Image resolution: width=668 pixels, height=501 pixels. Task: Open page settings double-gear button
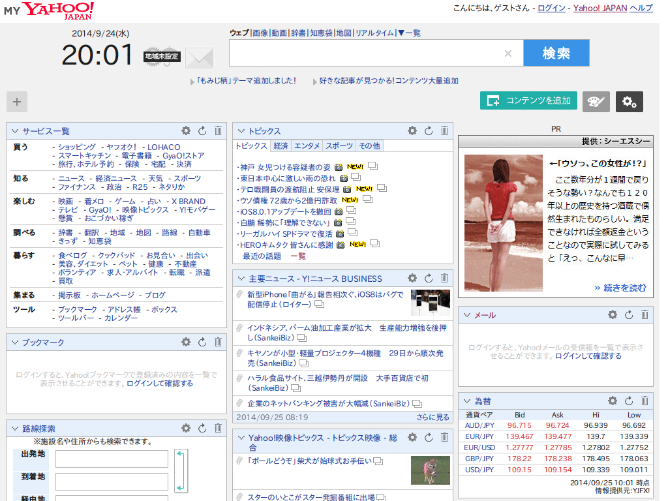coord(630,102)
